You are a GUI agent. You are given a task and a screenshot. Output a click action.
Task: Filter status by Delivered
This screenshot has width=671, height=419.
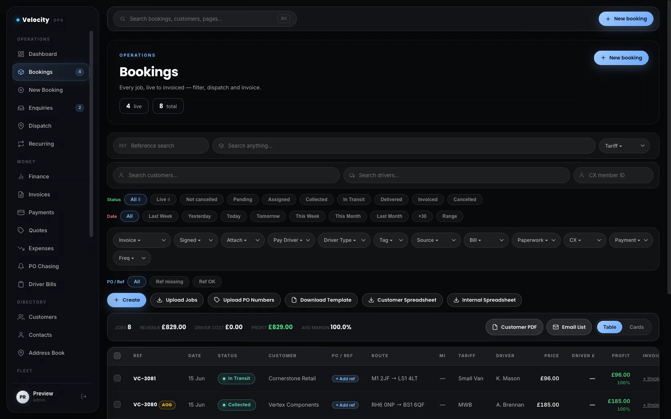tap(391, 199)
